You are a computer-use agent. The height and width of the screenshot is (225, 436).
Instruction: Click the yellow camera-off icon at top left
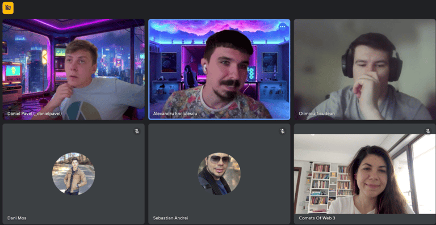tap(8, 8)
